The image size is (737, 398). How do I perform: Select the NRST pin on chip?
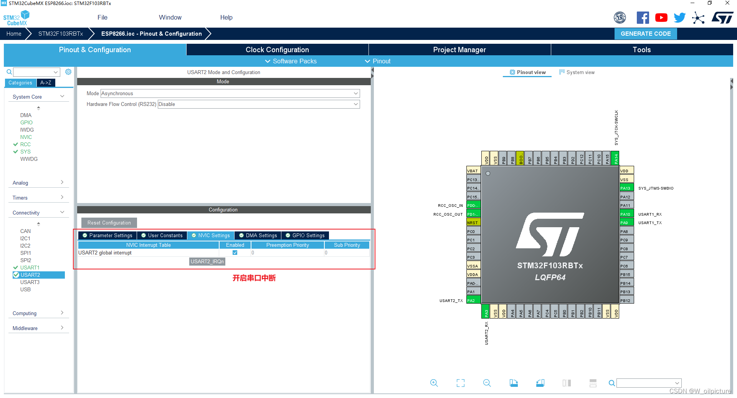(x=473, y=223)
